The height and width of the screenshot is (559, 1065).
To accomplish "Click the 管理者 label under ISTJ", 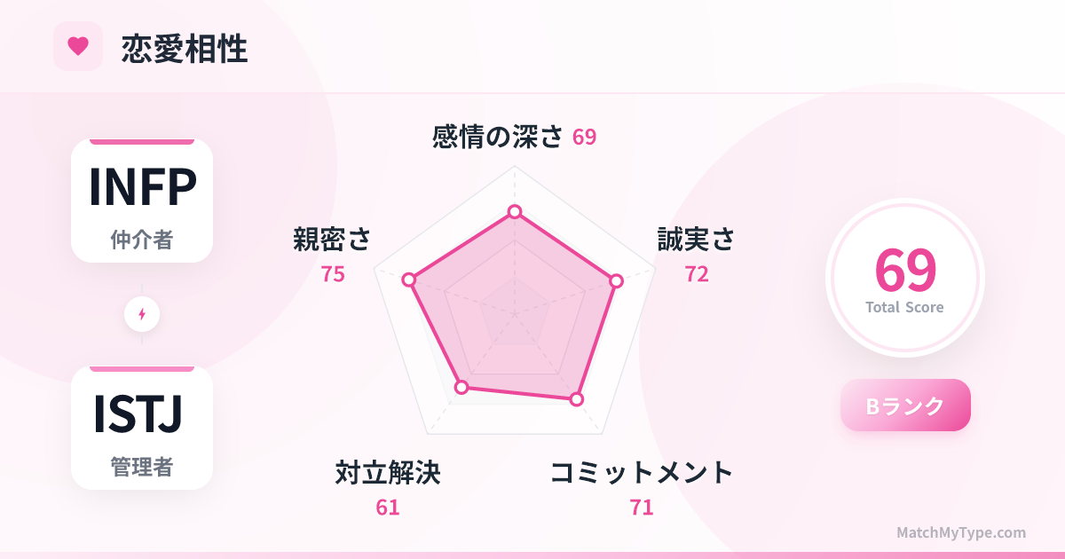I will pyautogui.click(x=142, y=467).
